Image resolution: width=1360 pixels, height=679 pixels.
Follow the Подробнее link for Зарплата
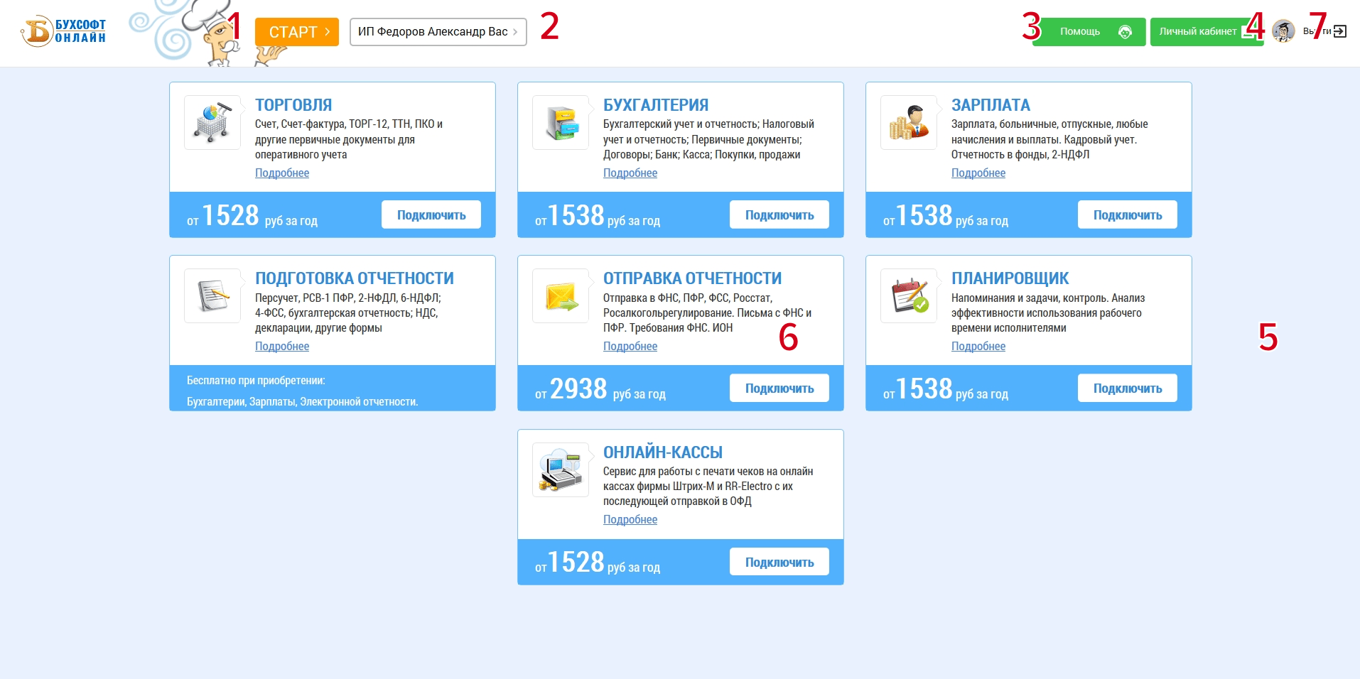tap(978, 173)
